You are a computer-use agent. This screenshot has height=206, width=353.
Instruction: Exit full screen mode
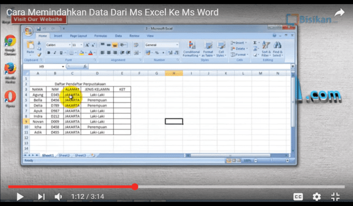click(x=335, y=196)
